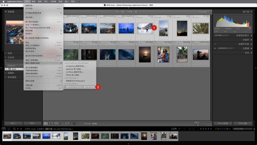Select the 文本 filter bar option

click(x=117, y=12)
